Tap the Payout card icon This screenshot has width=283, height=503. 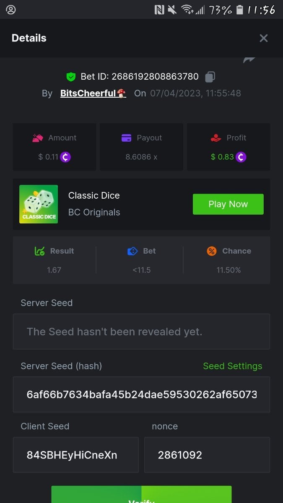click(126, 138)
